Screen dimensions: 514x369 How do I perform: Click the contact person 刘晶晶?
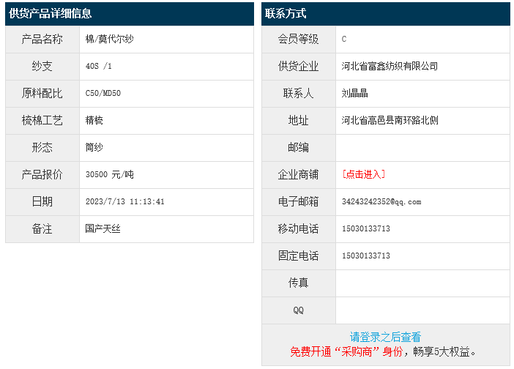[x=355, y=94]
